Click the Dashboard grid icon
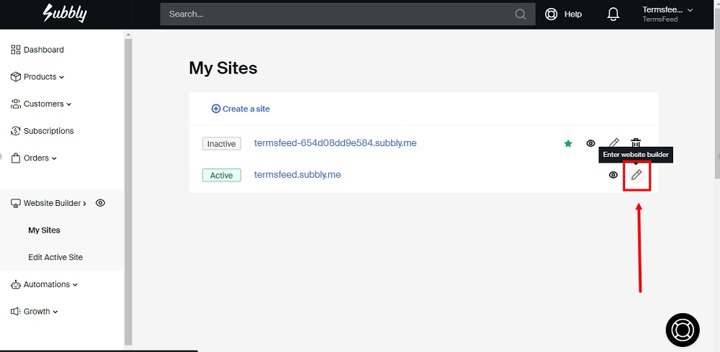This screenshot has height=352, width=720. point(16,50)
